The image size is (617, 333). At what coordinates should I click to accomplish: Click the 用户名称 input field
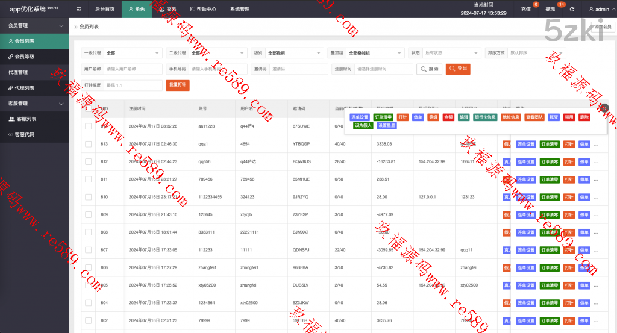pos(133,69)
